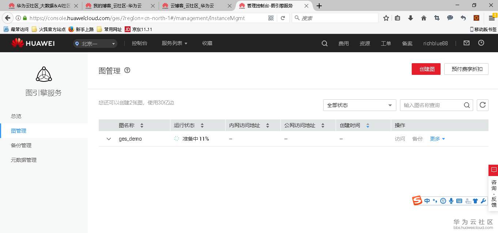
Task: Click the 输入图名称查询 search field
Action: coord(431,105)
